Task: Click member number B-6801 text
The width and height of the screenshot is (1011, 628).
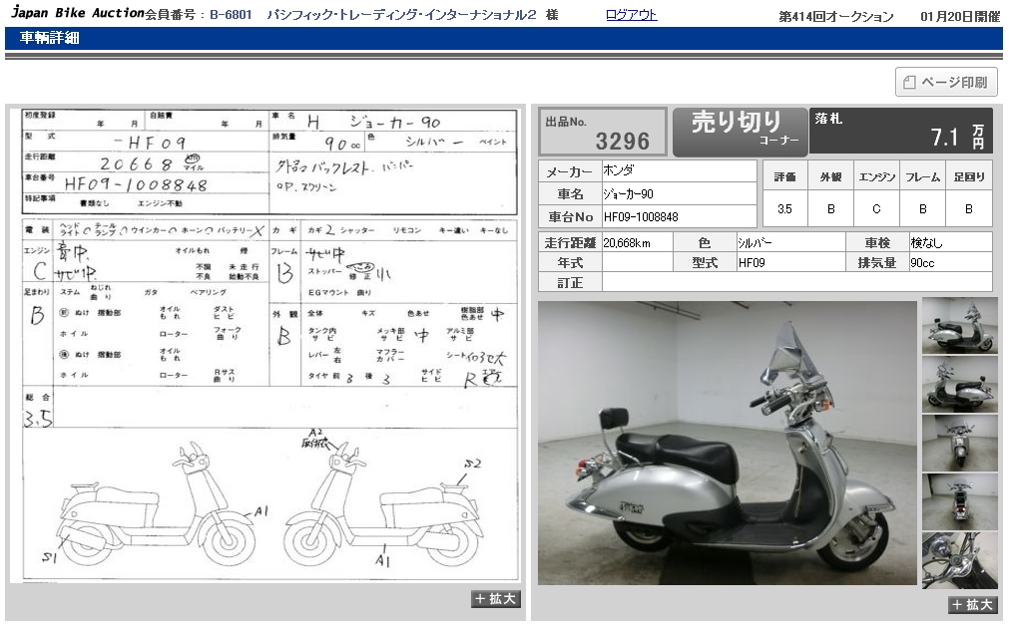Action: (231, 14)
